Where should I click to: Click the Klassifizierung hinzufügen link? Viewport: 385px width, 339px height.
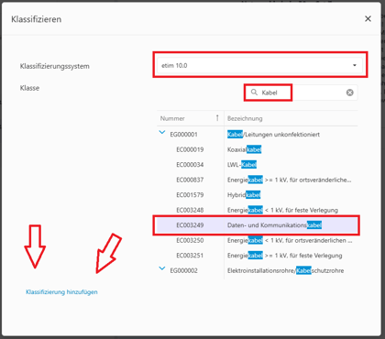click(x=61, y=292)
